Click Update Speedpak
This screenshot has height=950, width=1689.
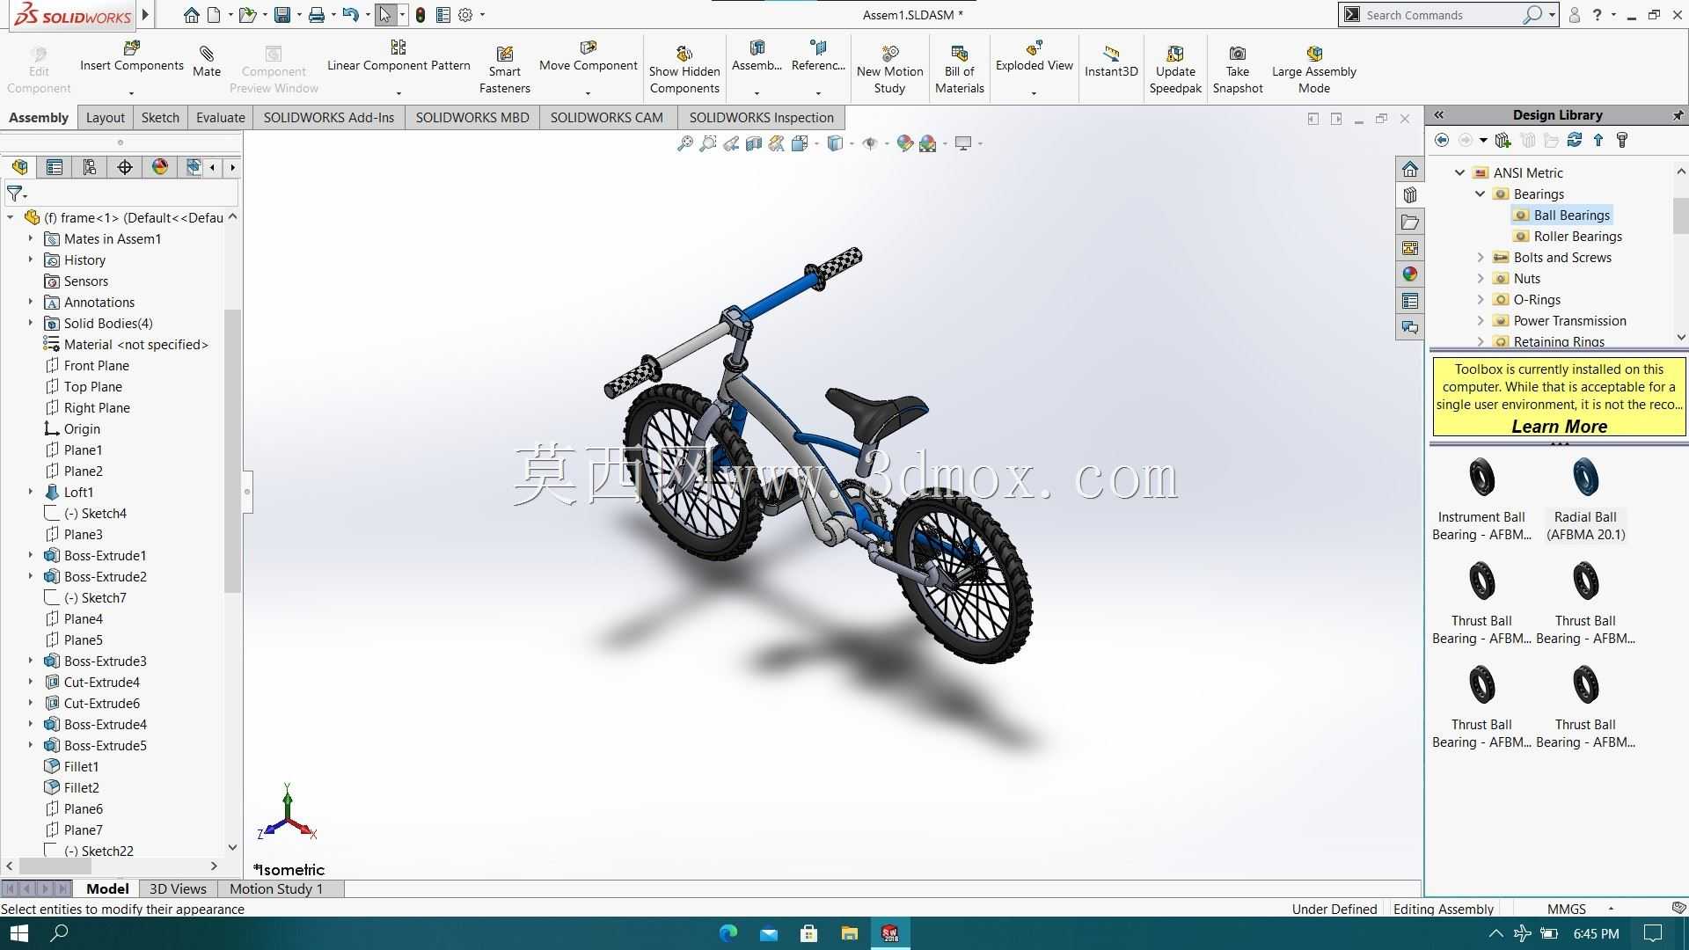(1175, 54)
